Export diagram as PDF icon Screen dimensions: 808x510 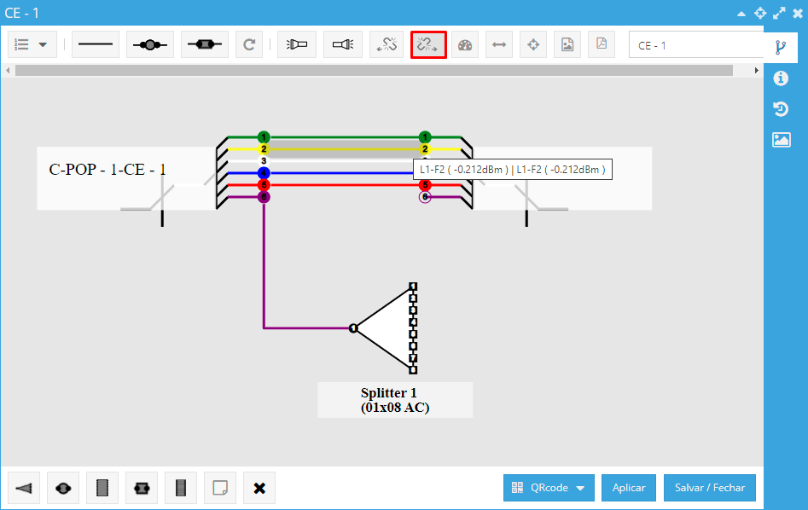(x=602, y=45)
